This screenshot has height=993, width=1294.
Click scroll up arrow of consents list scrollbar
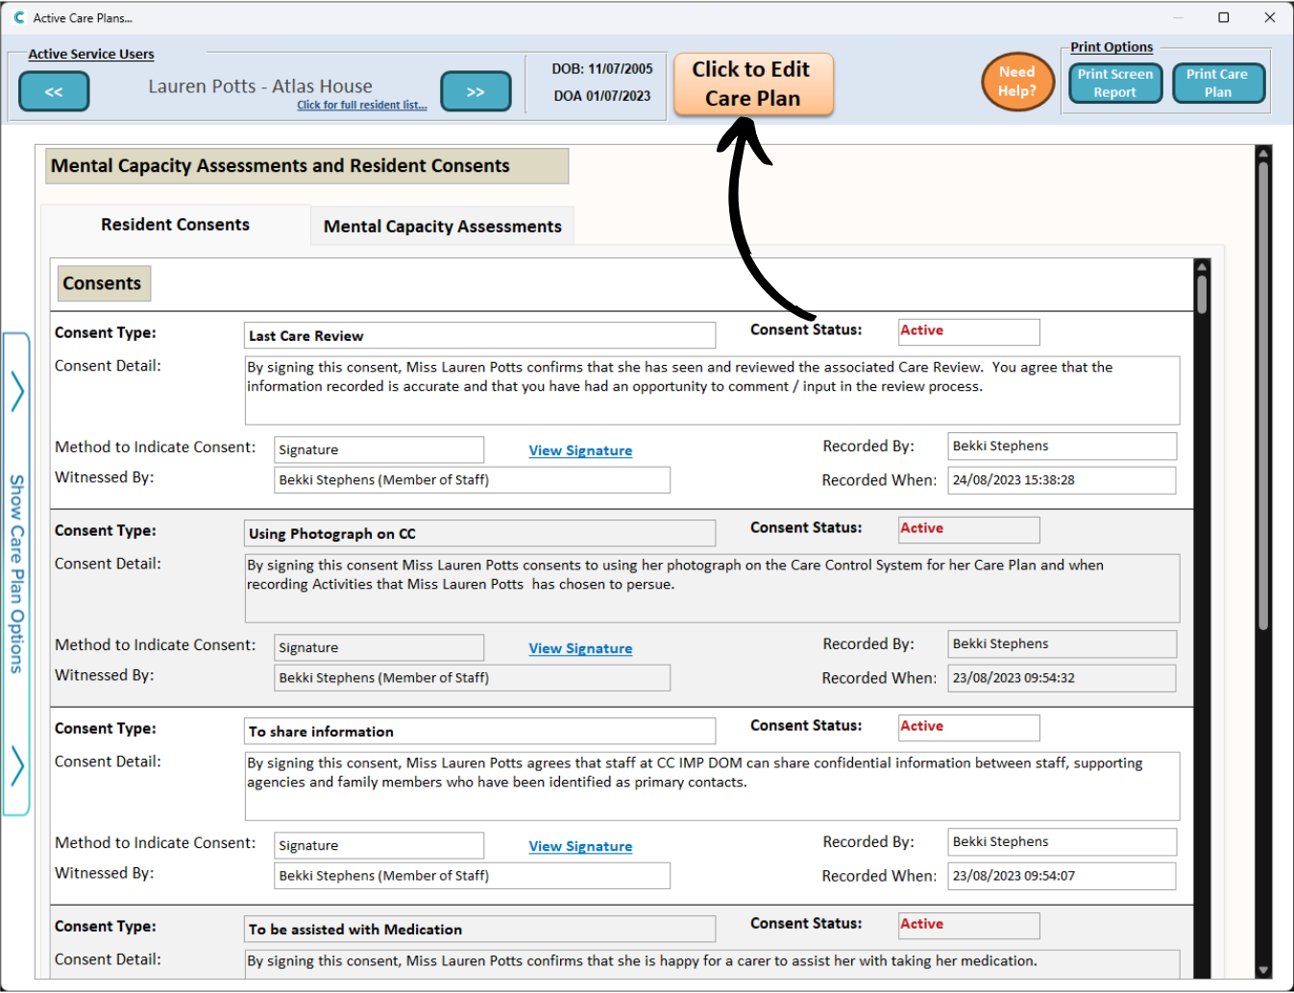[x=1202, y=266]
